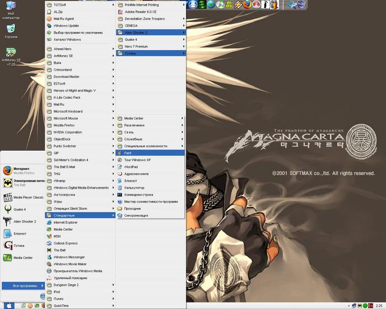Launch Media Player Classic from Start menu

[23, 198]
